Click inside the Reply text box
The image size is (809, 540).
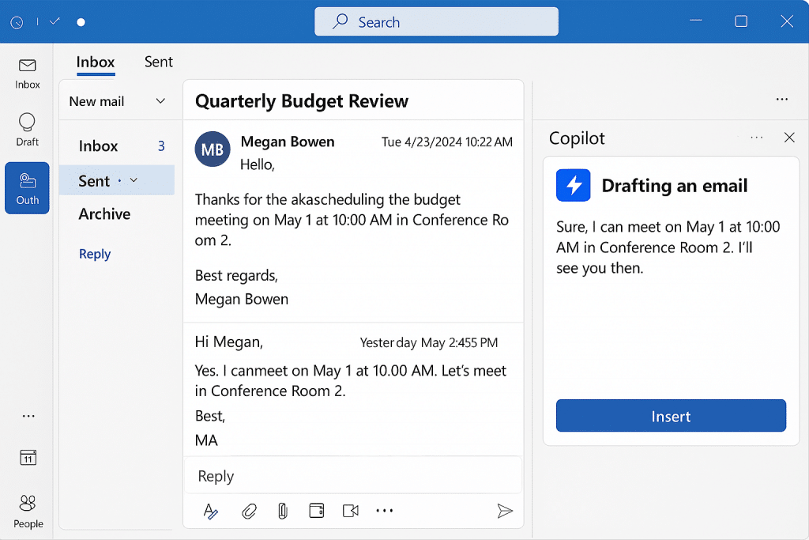click(x=352, y=476)
